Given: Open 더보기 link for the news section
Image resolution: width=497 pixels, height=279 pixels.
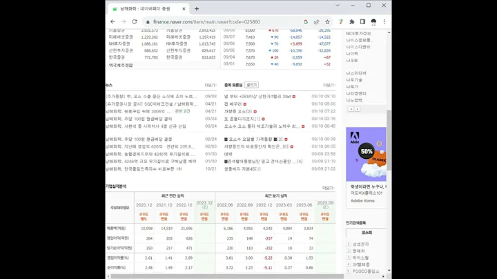Looking at the screenshot, I should [211, 85].
